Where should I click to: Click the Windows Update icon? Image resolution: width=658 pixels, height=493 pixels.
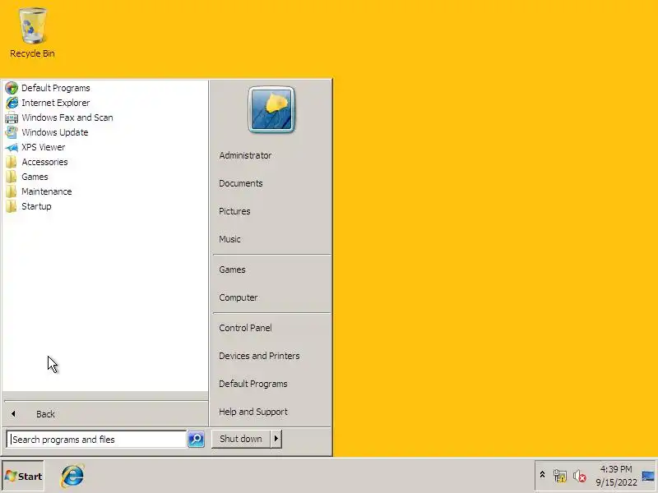pyautogui.click(x=12, y=132)
